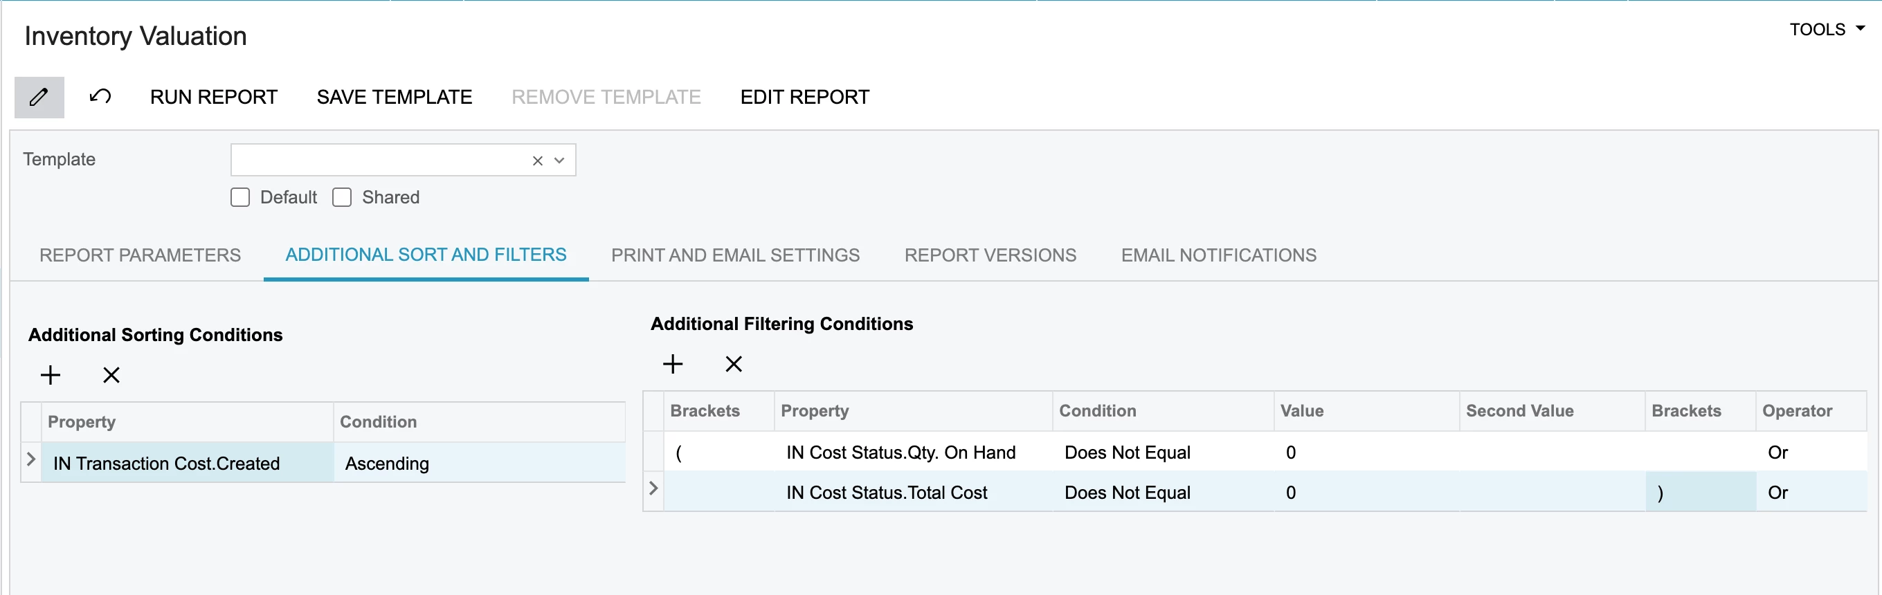Enable the Default checkbox
Image resolution: width=1882 pixels, height=595 pixels.
click(240, 198)
